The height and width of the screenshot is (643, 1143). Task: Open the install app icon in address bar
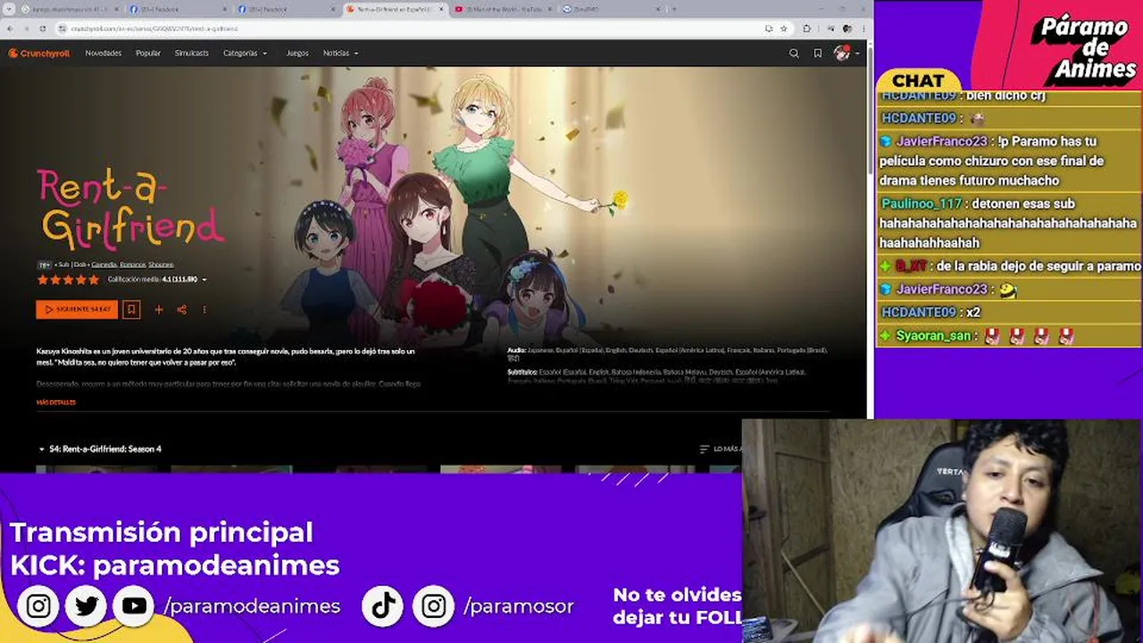(x=769, y=29)
